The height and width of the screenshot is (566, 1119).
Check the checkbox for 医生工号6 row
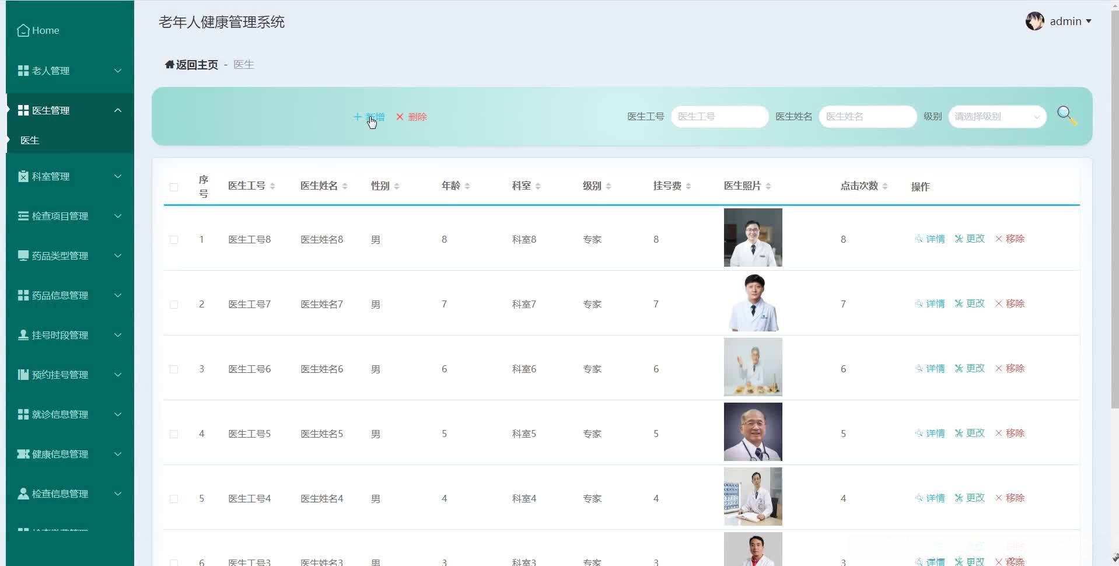pyautogui.click(x=174, y=369)
